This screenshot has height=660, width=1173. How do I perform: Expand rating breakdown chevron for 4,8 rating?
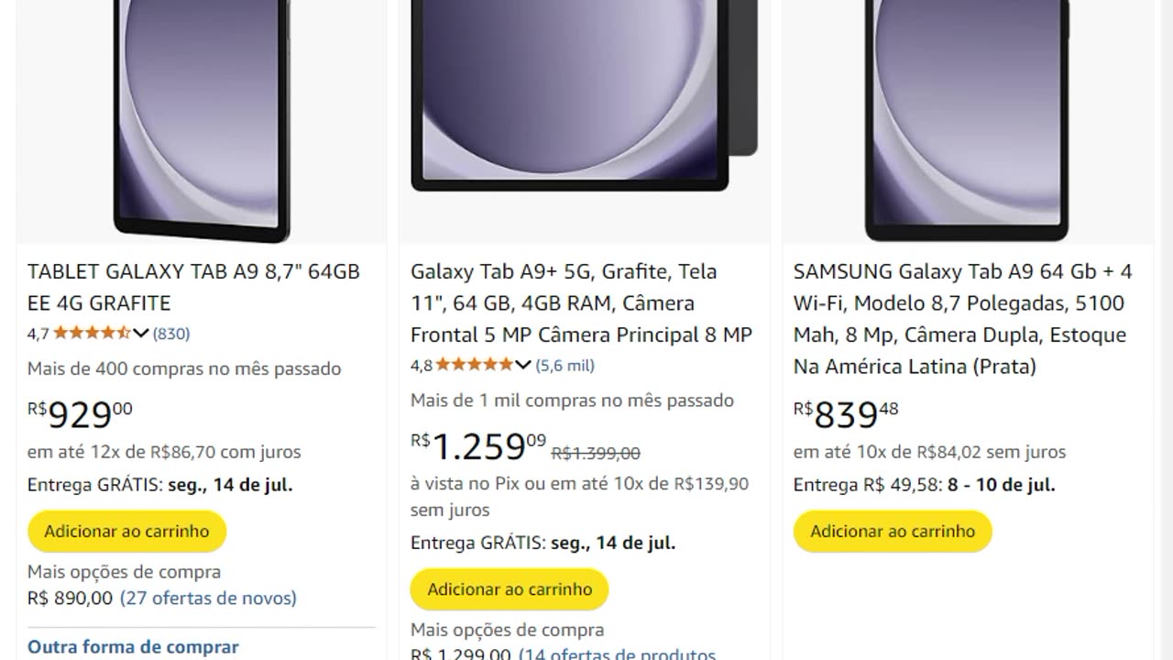pos(523,365)
